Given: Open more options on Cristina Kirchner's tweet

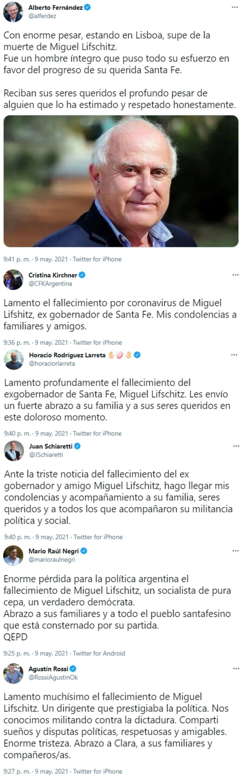Looking at the screenshot, I should [x=235, y=275].
